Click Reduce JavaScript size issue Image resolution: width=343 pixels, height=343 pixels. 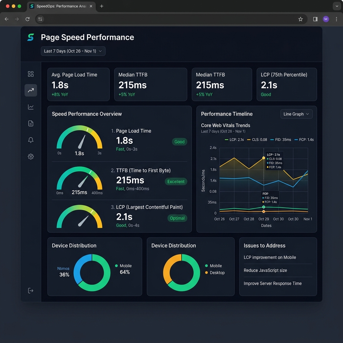(265, 270)
